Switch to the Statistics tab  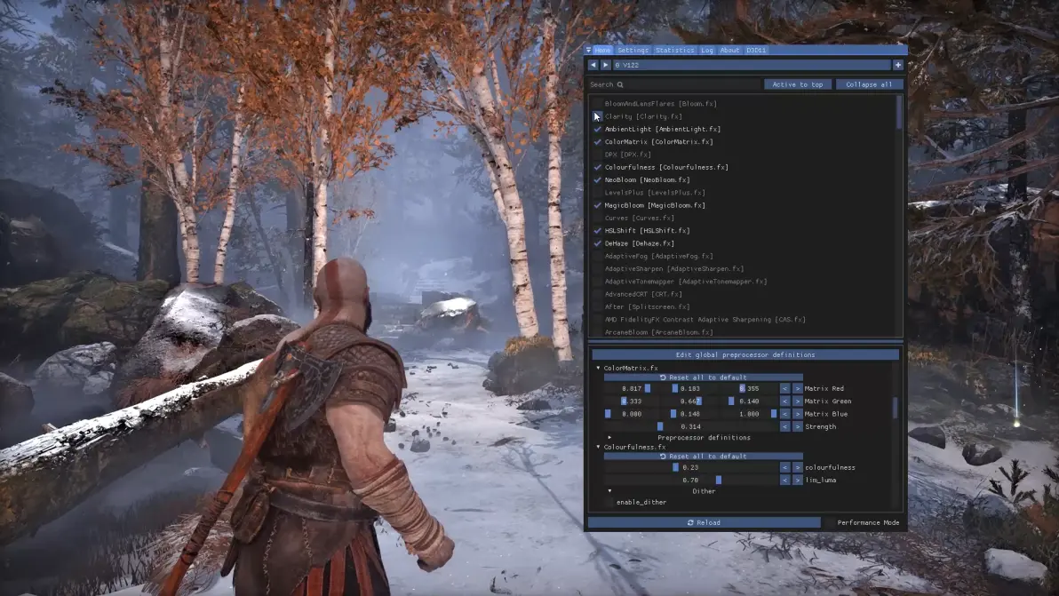[674, 51]
